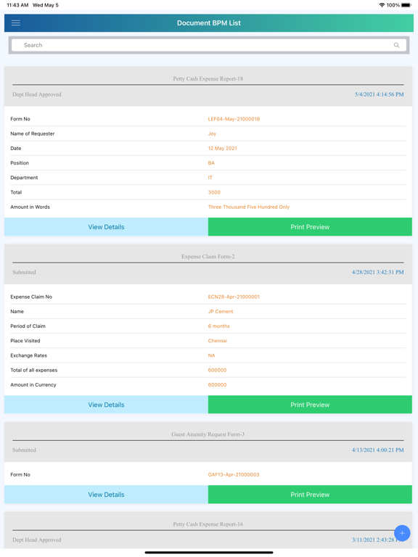This screenshot has width=418, height=557.
Task: Click claim number ECN28-Apr-21000001
Action: tap(234, 297)
